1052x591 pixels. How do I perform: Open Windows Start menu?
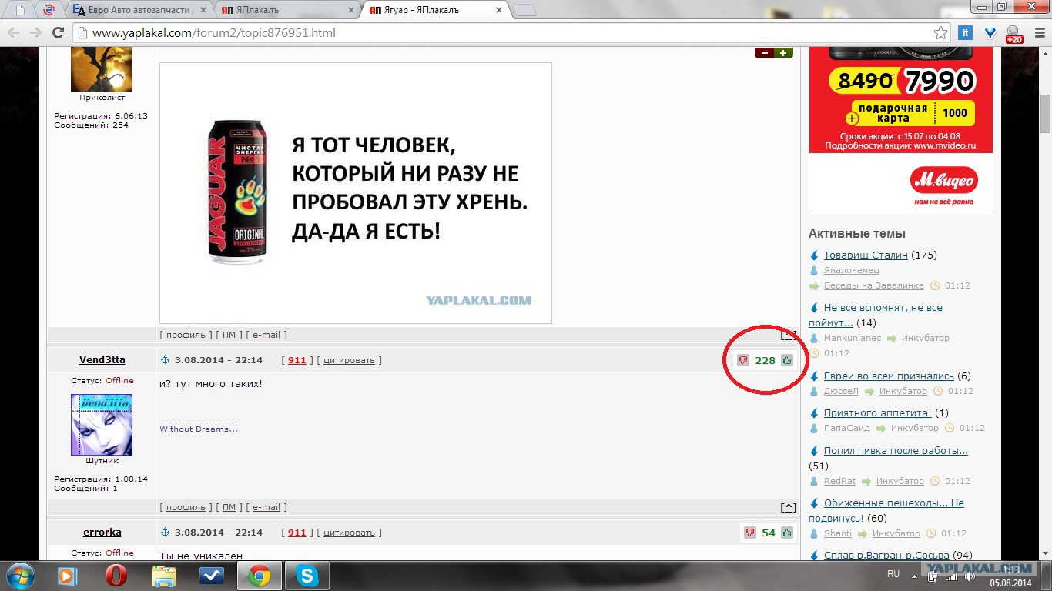(x=19, y=576)
